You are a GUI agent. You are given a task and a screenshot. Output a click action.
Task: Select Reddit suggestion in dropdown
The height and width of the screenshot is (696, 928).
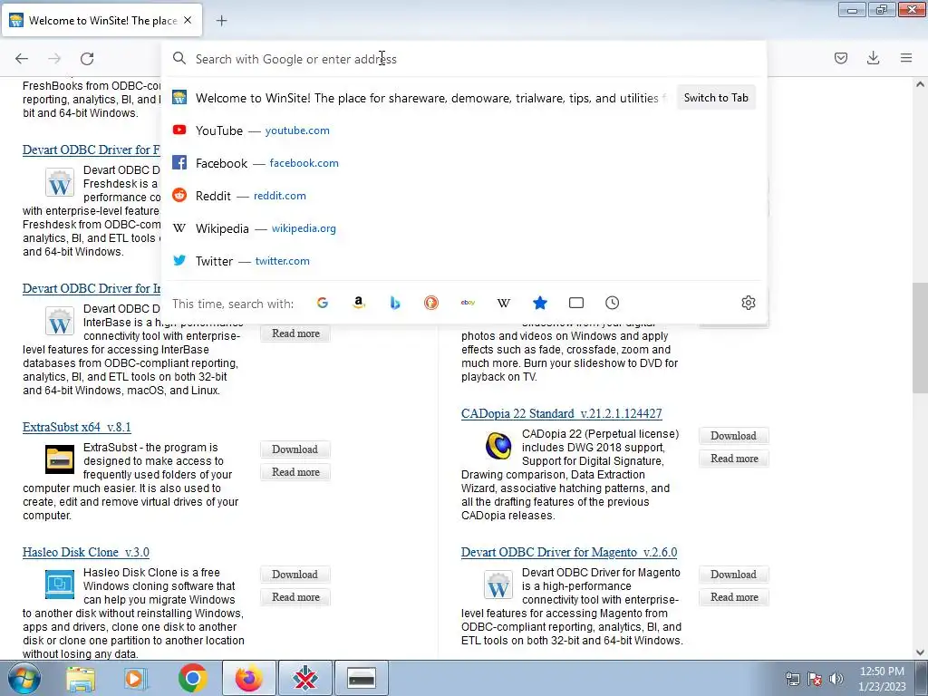click(464, 196)
